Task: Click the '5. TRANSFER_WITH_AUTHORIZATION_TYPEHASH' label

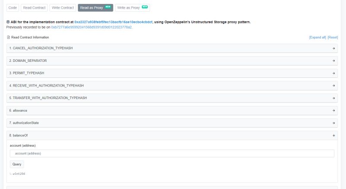Action: pos(48,98)
